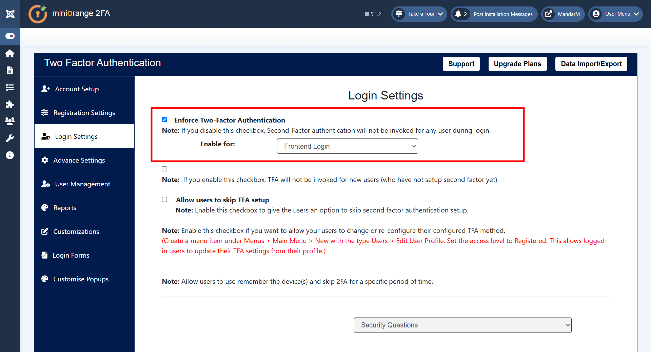Check the unlabeled checkbox above the new-users note

[164, 169]
